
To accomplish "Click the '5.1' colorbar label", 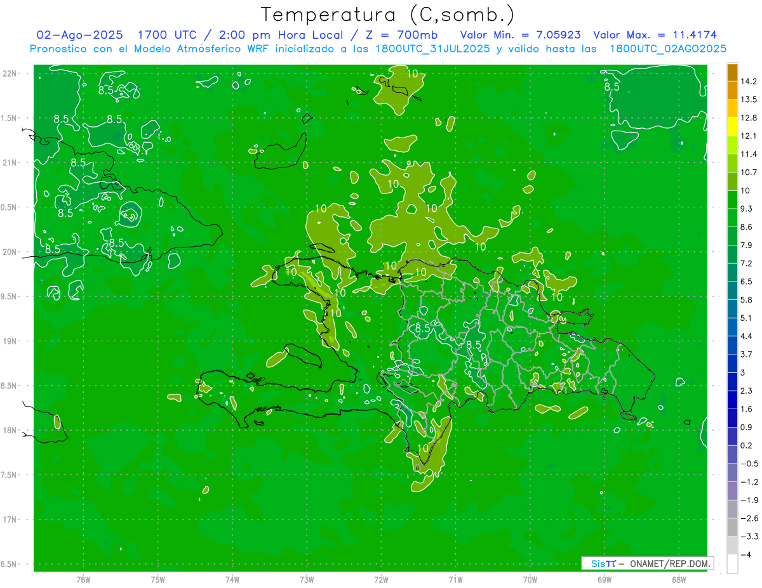I will point(747,318).
